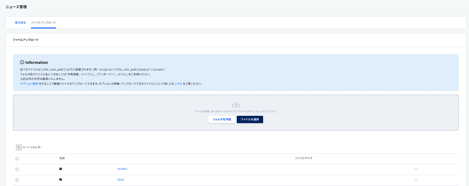Switch to the 基本設定 tab
This screenshot has height=186, width=469.
(21, 23)
